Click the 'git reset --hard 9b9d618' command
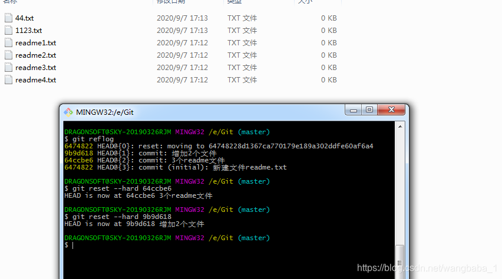Image resolution: width=502 pixels, height=279 pixels. (118, 217)
